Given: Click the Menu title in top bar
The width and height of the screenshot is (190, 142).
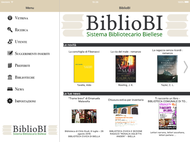Looking at the screenshot, I should point(30,8).
